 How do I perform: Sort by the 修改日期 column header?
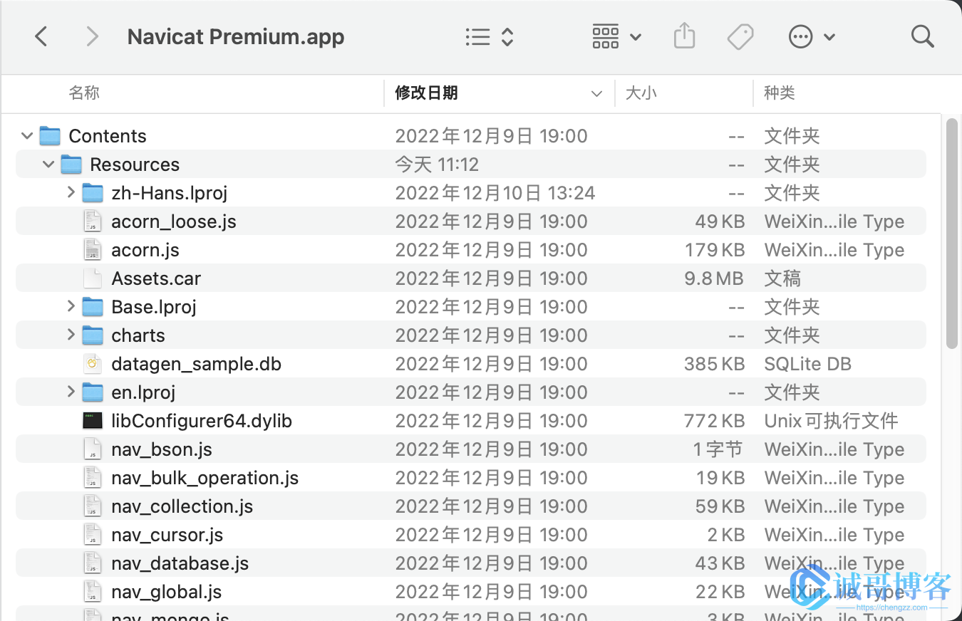point(426,93)
